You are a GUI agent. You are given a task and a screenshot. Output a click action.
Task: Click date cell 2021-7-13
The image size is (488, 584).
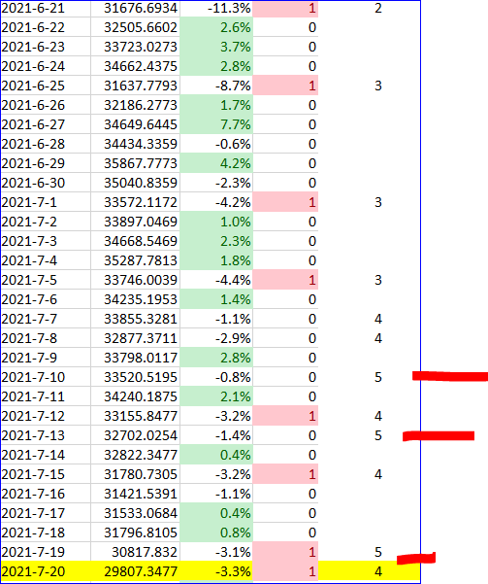click(x=46, y=435)
